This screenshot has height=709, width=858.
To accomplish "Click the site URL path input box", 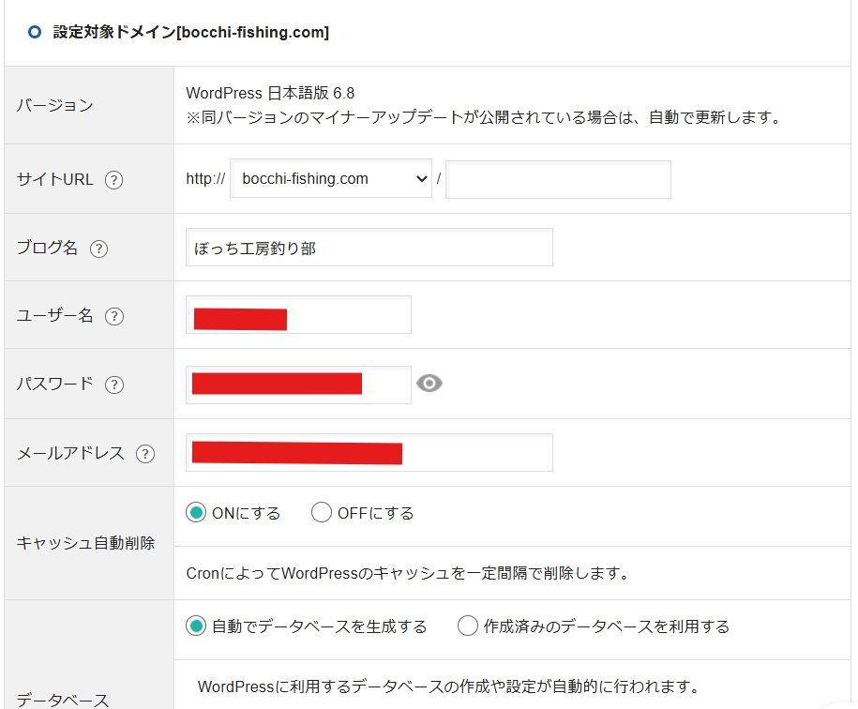I will pos(559,179).
